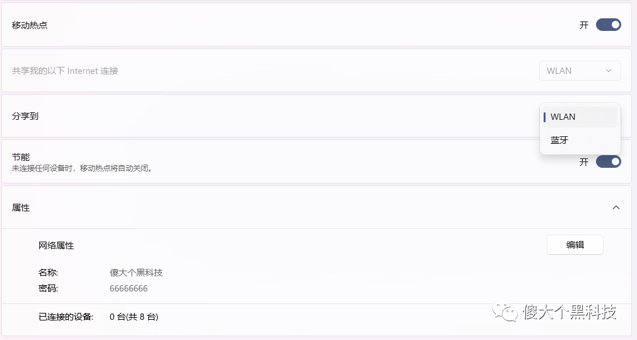The height and width of the screenshot is (340, 637).
Task: Open the 共享我的以下 Internet 连接 WLAN dropdown
Action: tap(580, 71)
